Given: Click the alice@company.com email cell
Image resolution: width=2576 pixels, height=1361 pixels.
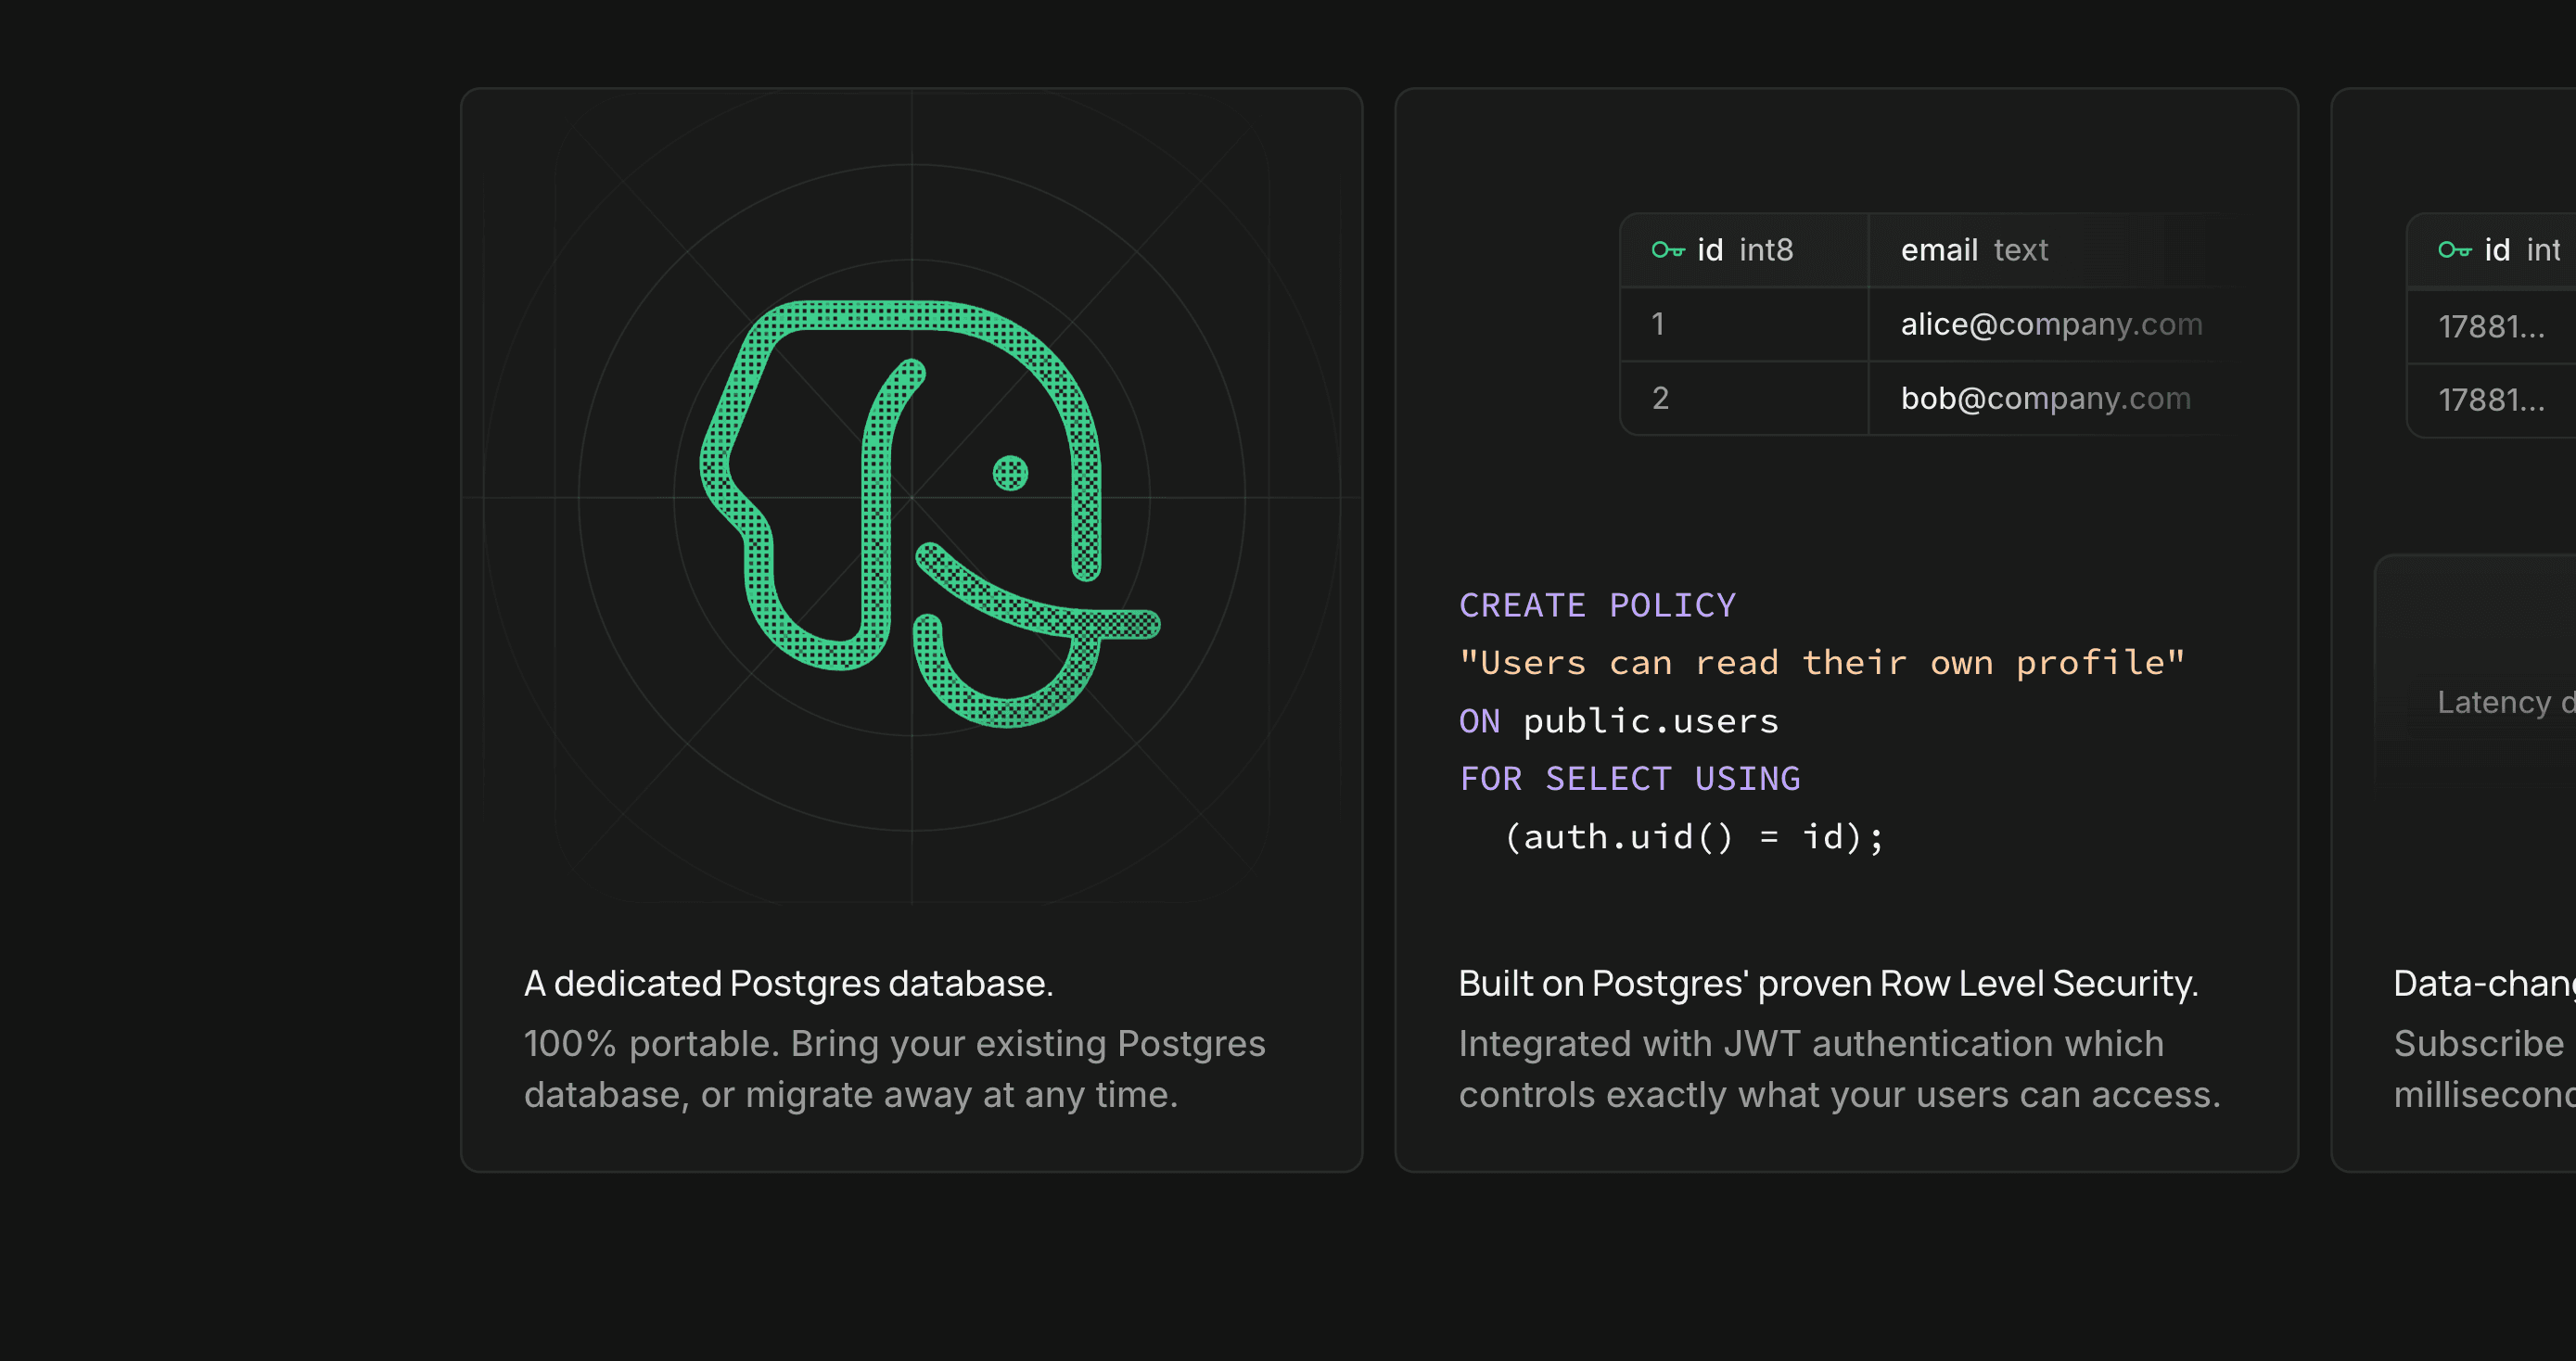Looking at the screenshot, I should click(x=2051, y=324).
